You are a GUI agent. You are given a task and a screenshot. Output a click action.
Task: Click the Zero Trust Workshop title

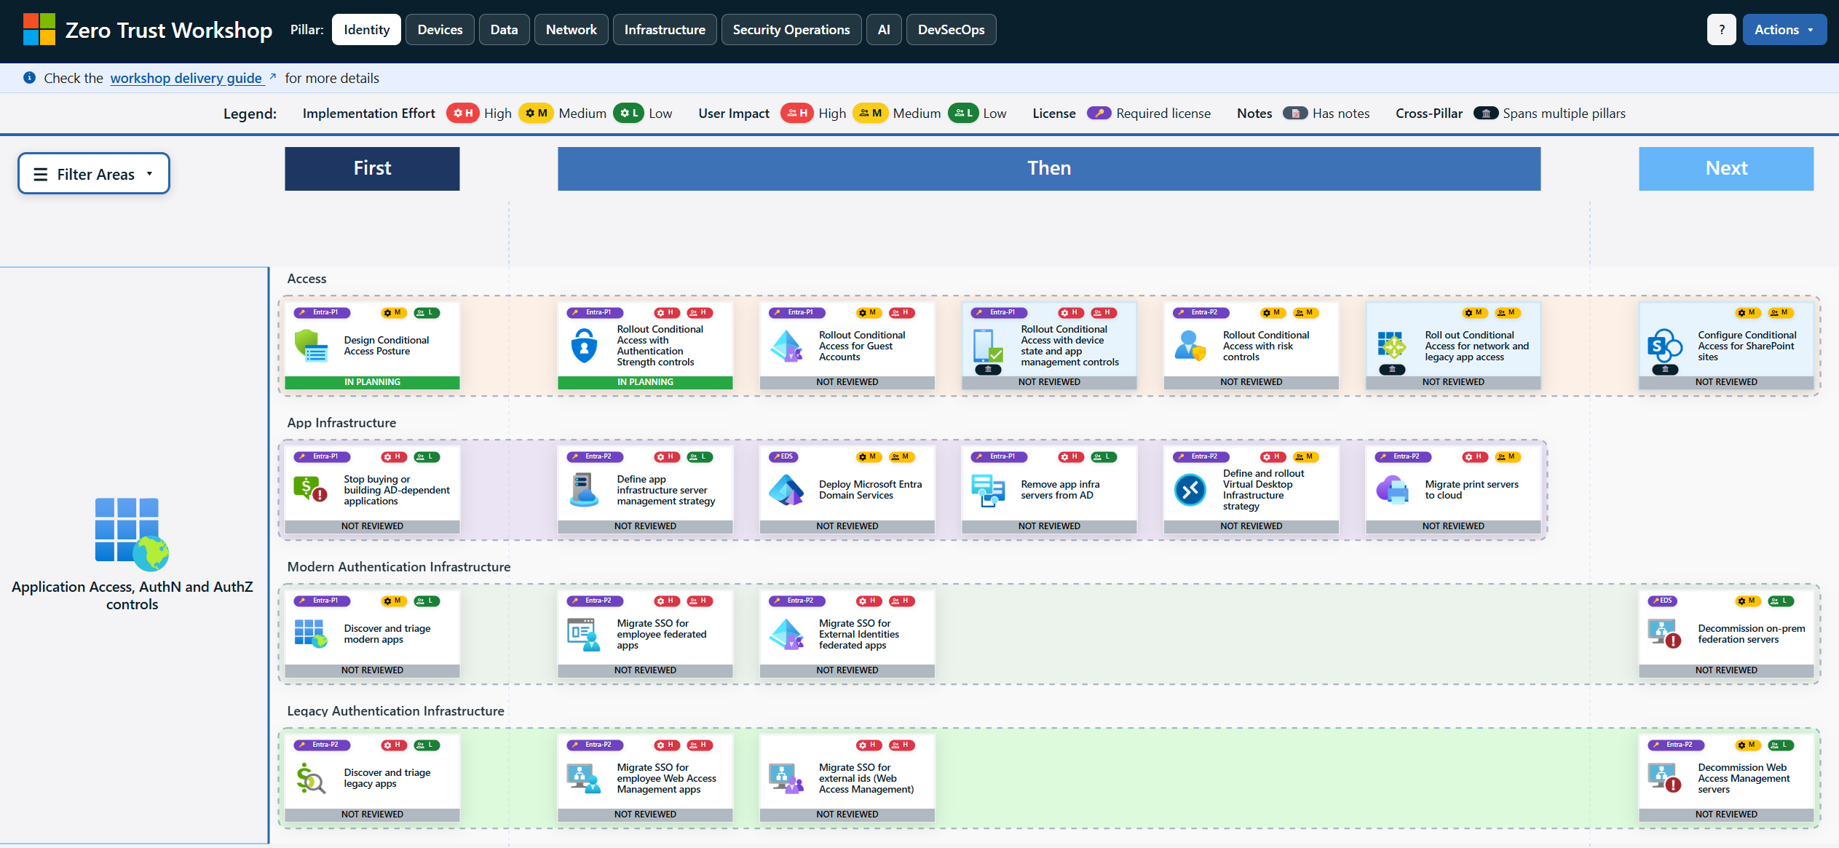point(169,30)
